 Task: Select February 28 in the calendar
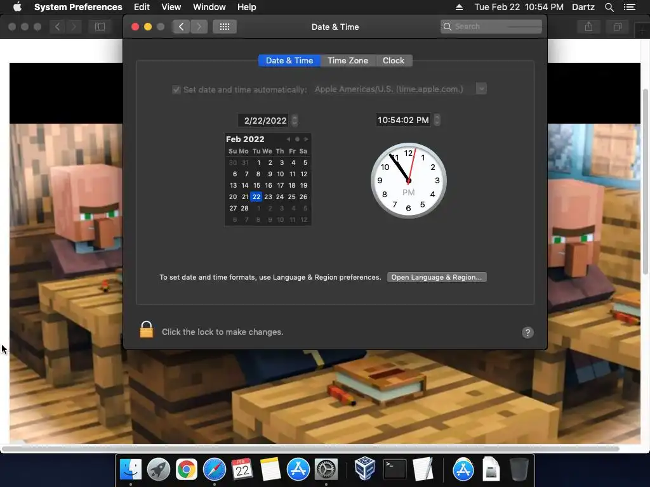245,208
